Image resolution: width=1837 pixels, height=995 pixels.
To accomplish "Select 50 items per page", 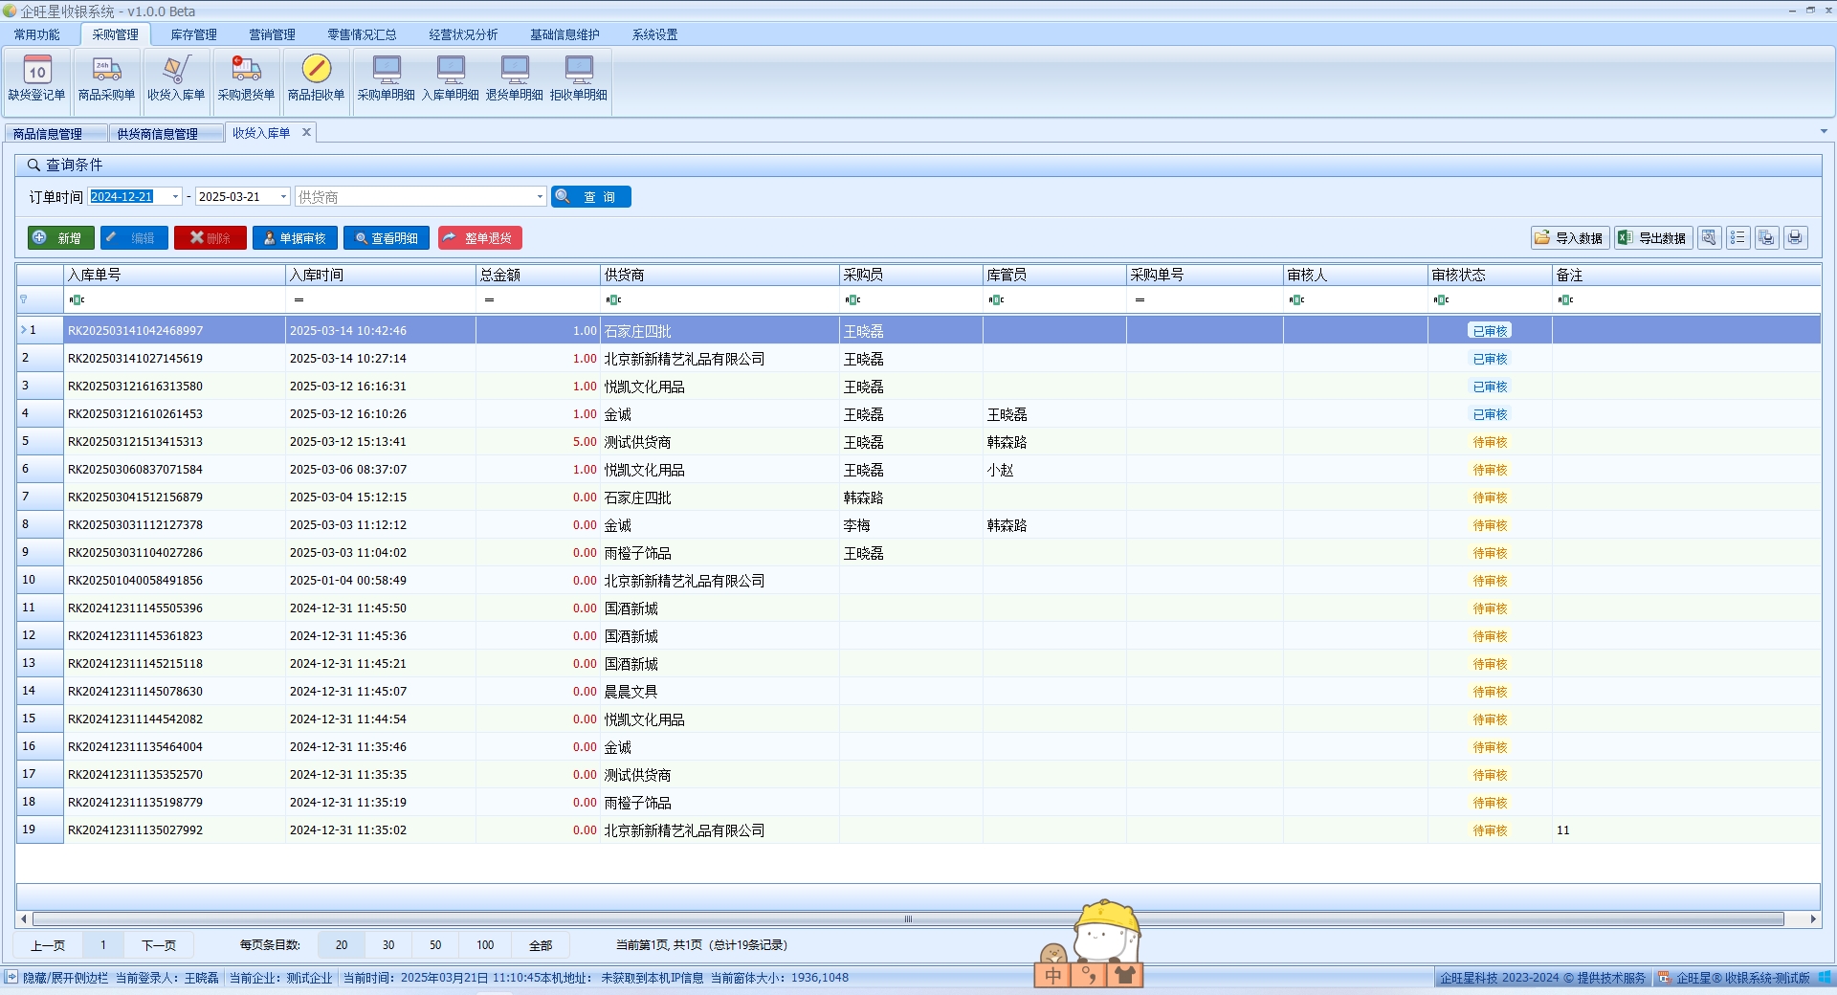I will tap(435, 945).
